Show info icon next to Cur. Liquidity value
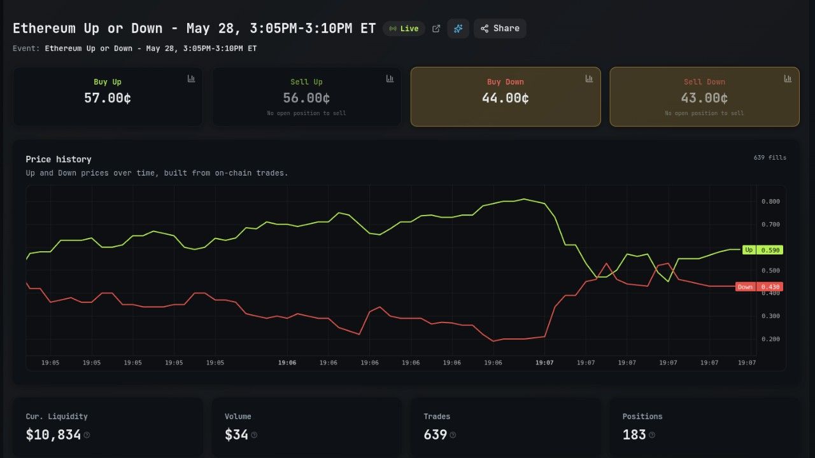This screenshot has width=815, height=458. [x=87, y=435]
